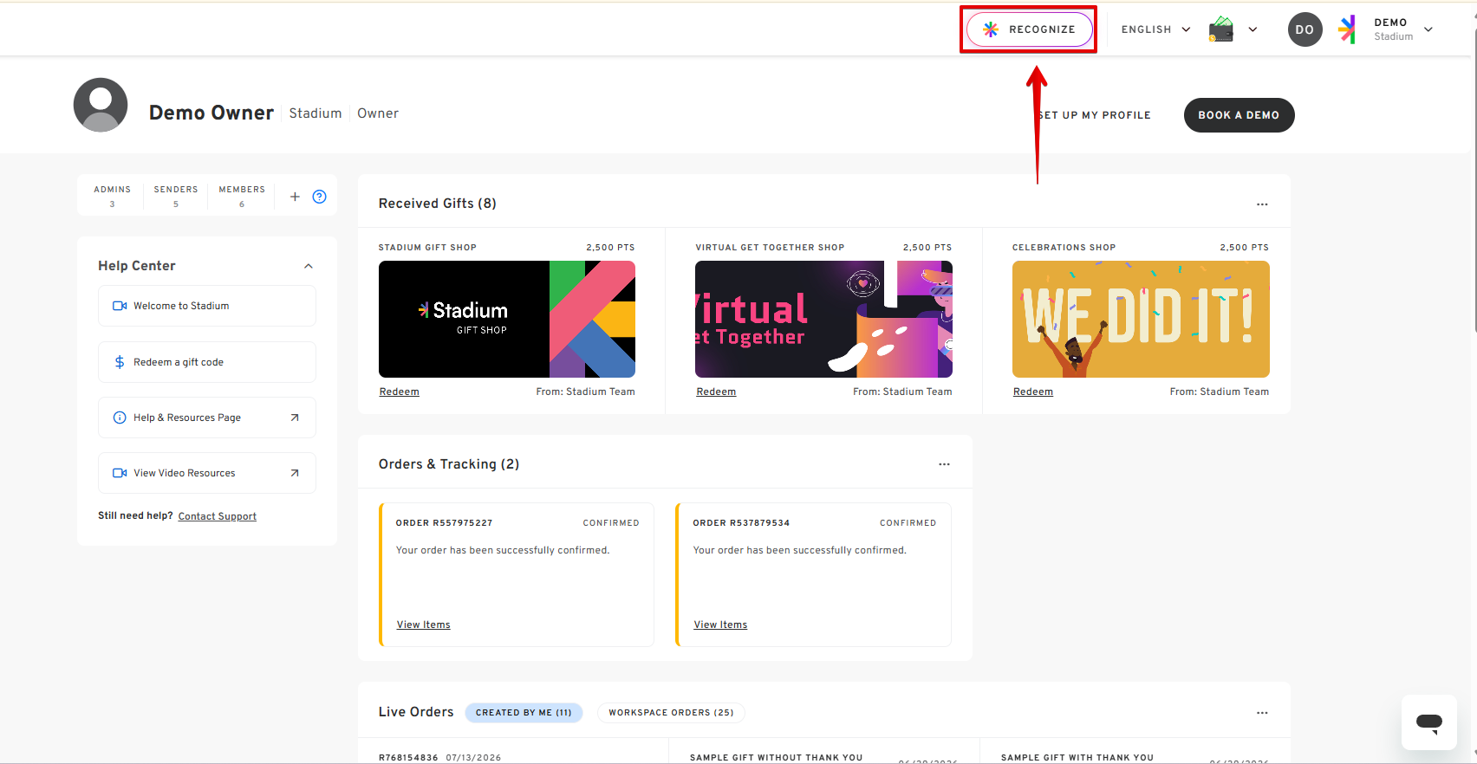The height and width of the screenshot is (764, 1477).
Task: Select the Senders count tab
Action: coord(176,196)
